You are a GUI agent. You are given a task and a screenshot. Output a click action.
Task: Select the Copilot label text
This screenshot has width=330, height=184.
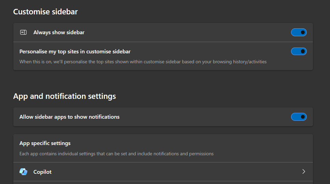click(x=42, y=172)
